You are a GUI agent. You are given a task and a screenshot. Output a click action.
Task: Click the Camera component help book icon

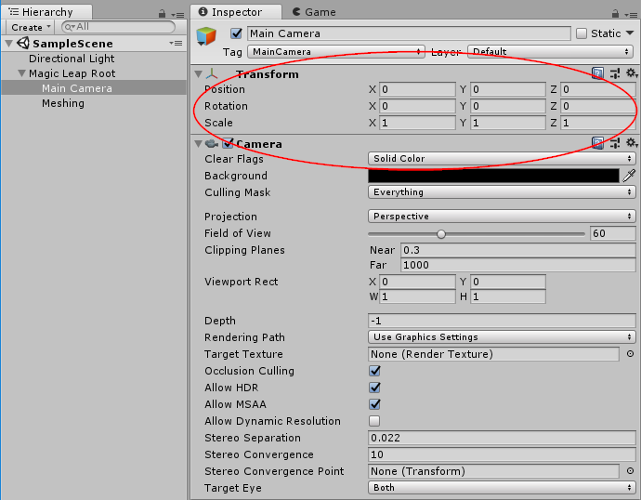point(597,143)
